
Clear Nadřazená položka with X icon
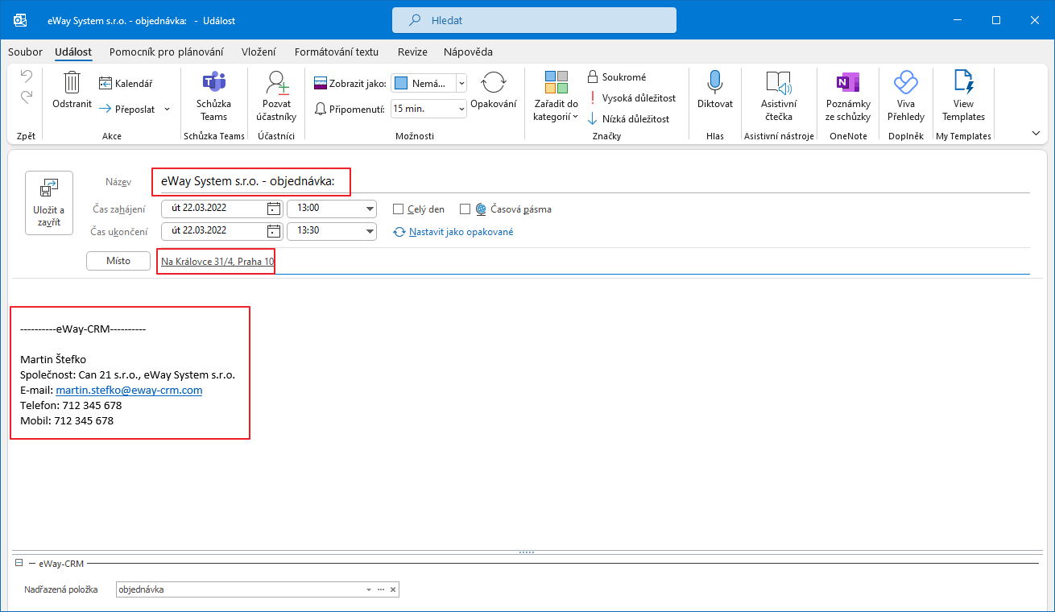coord(392,589)
